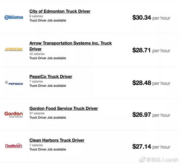
Task: Click the 42 salaries text under Arrow
Action: pyautogui.click(x=37, y=54)
